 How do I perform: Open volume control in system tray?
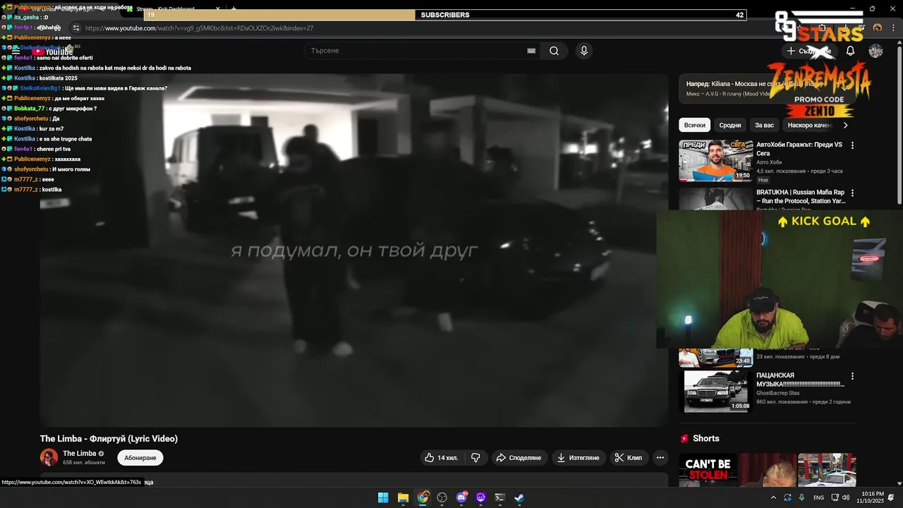tap(845, 497)
